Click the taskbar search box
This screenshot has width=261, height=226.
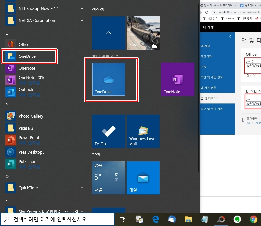(57, 219)
